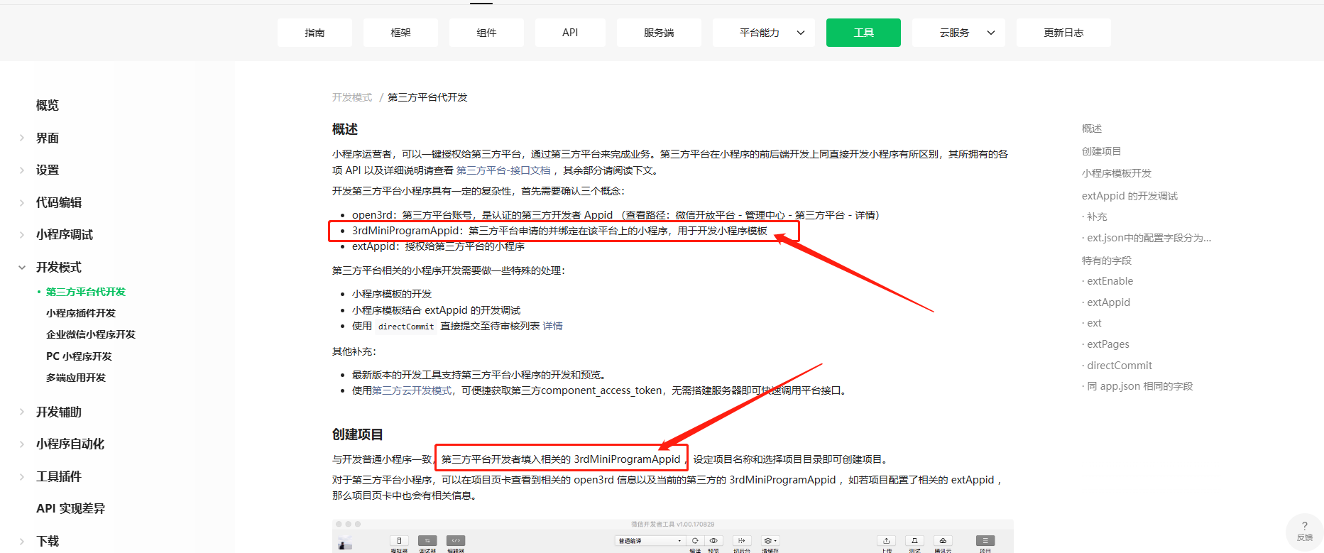Click the editor code icon in the DevTools screenshot
This screenshot has height=553, width=1324.
456,540
